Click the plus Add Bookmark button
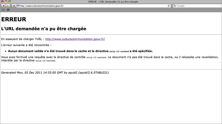 (14, 6)
